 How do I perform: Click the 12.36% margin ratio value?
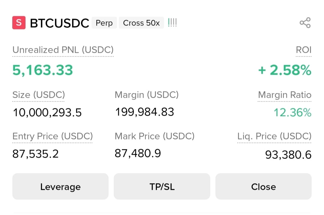click(x=292, y=113)
